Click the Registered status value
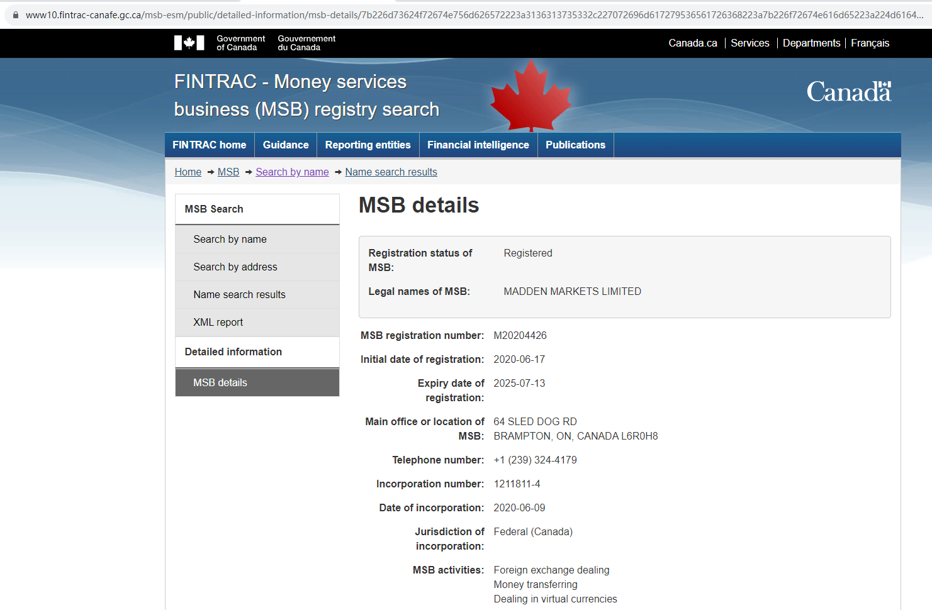 (x=528, y=253)
